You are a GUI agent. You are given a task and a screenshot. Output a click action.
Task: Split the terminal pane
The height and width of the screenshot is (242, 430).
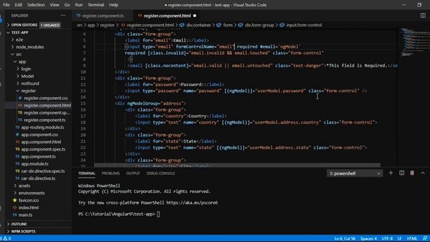(x=402, y=173)
